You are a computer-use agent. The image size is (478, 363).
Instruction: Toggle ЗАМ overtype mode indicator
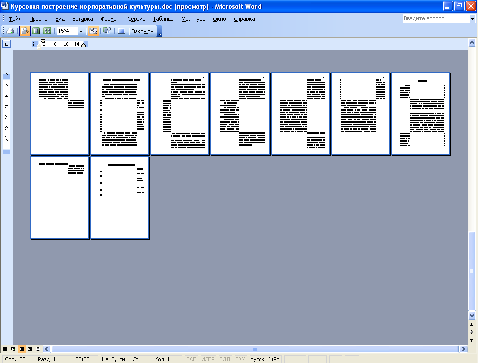click(x=240, y=359)
